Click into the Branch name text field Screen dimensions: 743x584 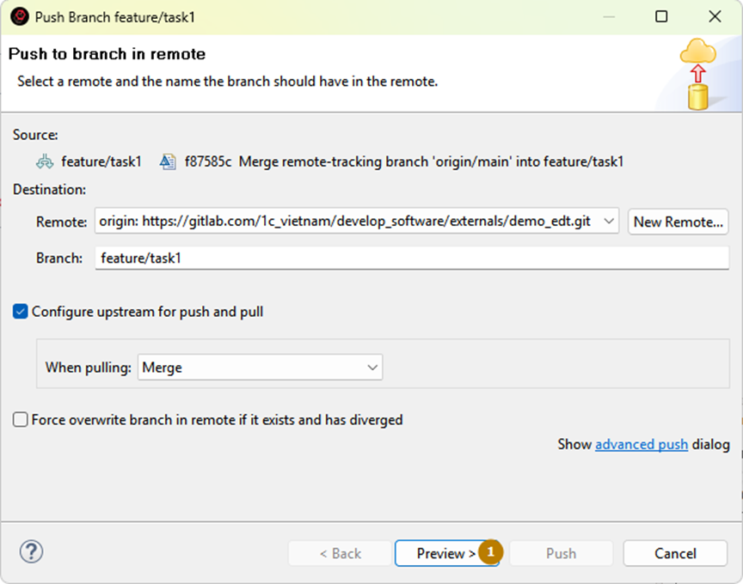pyautogui.click(x=411, y=257)
